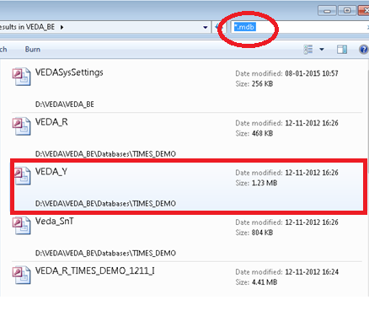Click the VEDA_Y file name
Image resolution: width=369 pixels, height=321 pixels.
click(51, 172)
